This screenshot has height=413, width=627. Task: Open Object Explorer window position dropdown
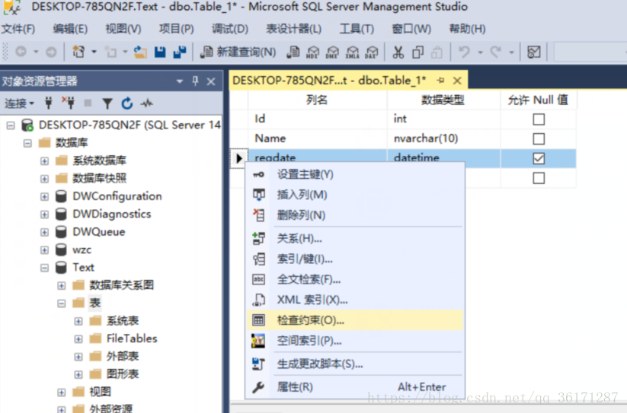(180, 81)
